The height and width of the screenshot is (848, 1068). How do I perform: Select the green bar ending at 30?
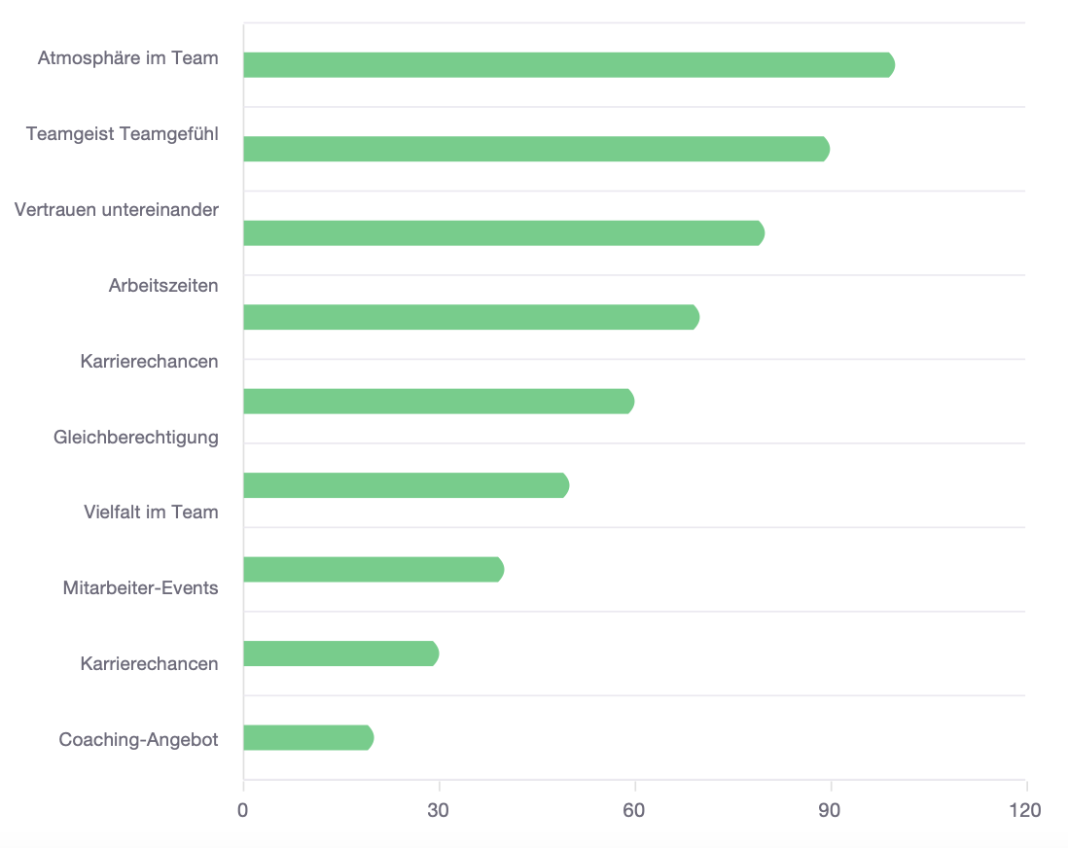(340, 654)
